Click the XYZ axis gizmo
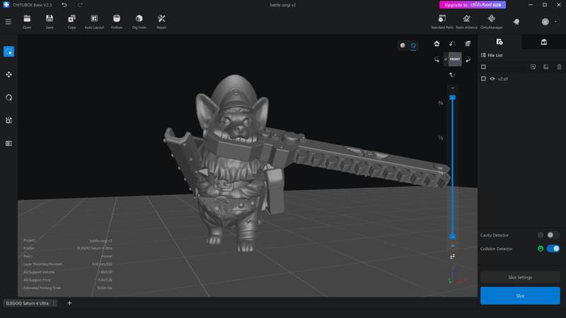 [x=456, y=276]
